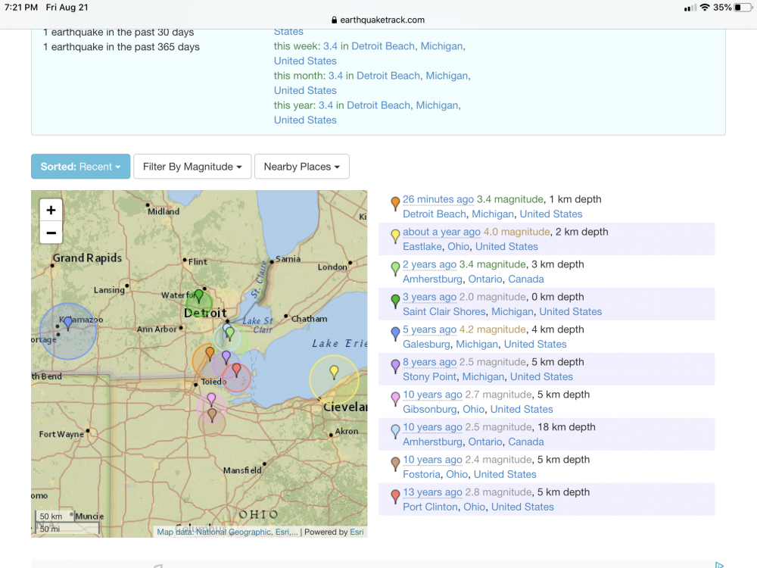Click the Esri attribution link under map
This screenshot has width=757, height=568.
(356, 532)
